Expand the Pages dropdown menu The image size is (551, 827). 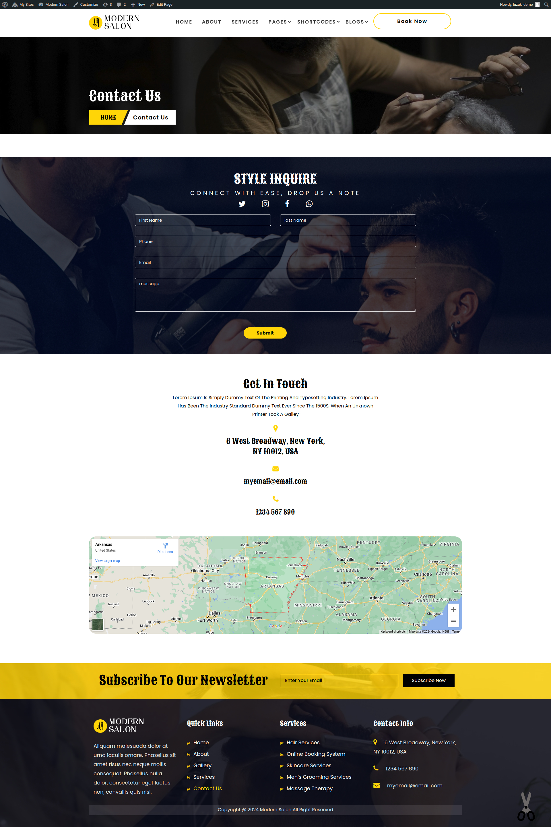[x=278, y=22]
